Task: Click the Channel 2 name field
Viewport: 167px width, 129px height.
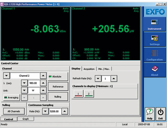Action: 25,76
